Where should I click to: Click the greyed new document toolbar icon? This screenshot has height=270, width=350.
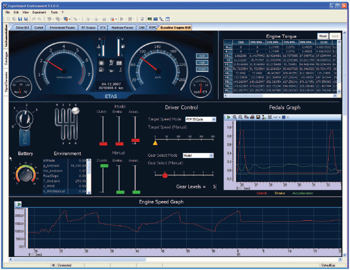tap(9, 19)
